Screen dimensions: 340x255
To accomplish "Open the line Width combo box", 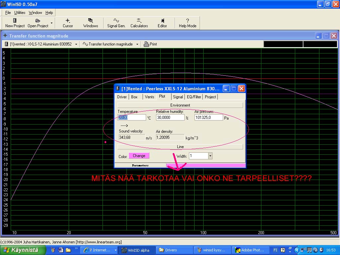I will click(210, 156).
